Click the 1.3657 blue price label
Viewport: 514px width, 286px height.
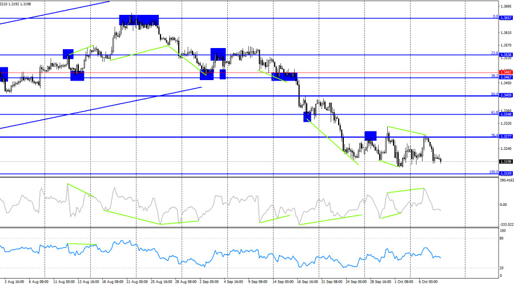click(x=505, y=18)
